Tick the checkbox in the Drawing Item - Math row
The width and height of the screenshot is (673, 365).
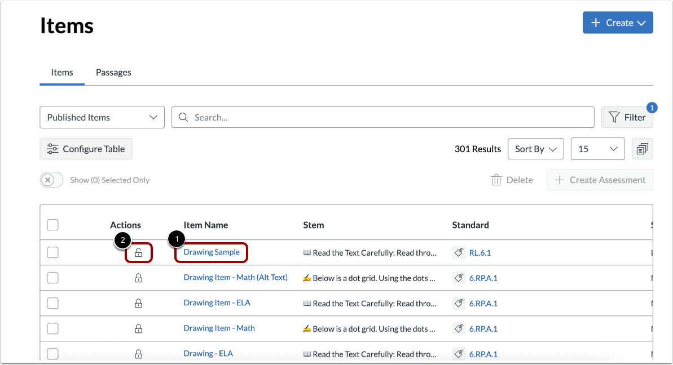pos(53,328)
